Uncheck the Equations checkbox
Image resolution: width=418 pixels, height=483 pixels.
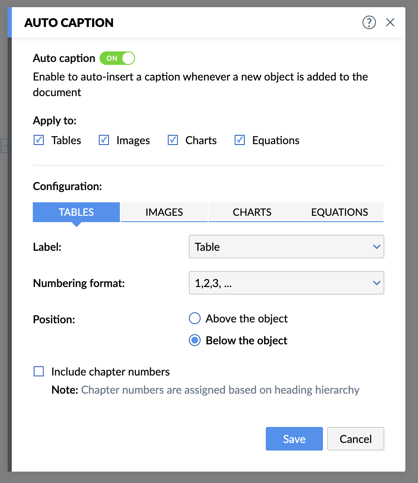240,140
